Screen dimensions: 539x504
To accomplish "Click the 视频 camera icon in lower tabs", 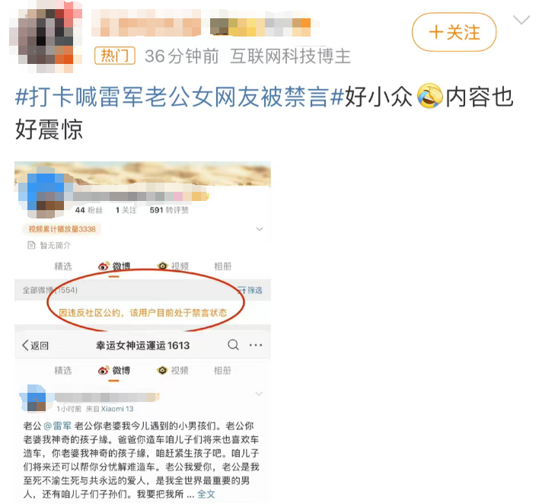I will click(162, 370).
